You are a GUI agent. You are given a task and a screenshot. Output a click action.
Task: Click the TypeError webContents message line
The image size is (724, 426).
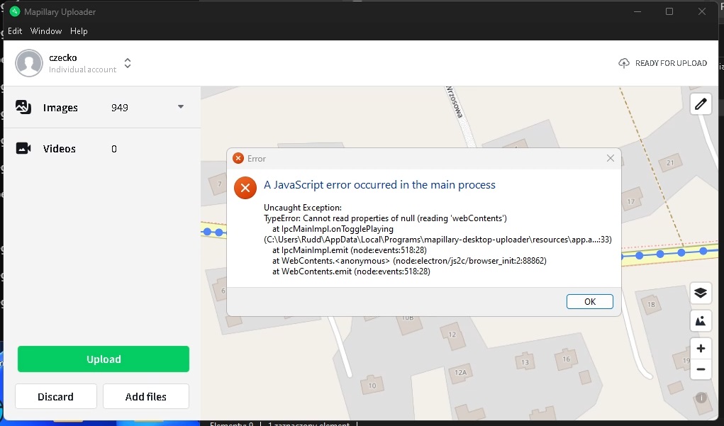[x=385, y=218]
